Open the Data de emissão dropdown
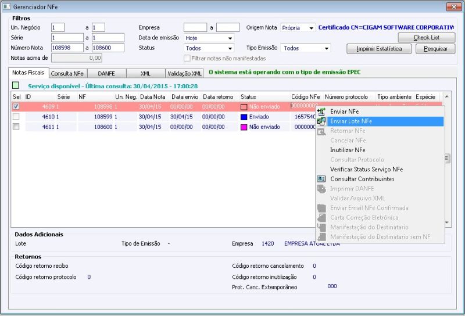Viewport: 465px width, 316px height. point(230,38)
